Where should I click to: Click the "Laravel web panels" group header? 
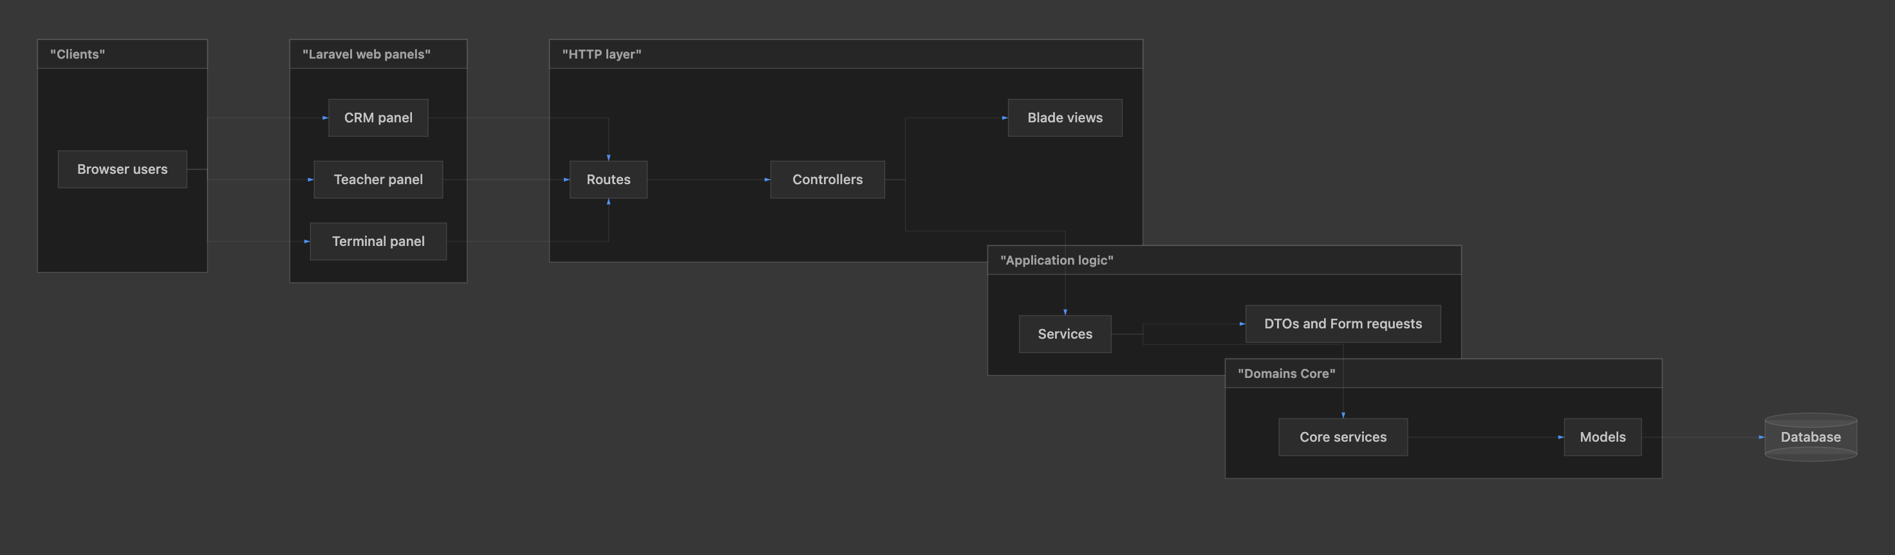click(378, 55)
